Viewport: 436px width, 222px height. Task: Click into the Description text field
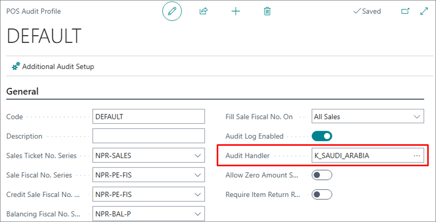(149, 136)
